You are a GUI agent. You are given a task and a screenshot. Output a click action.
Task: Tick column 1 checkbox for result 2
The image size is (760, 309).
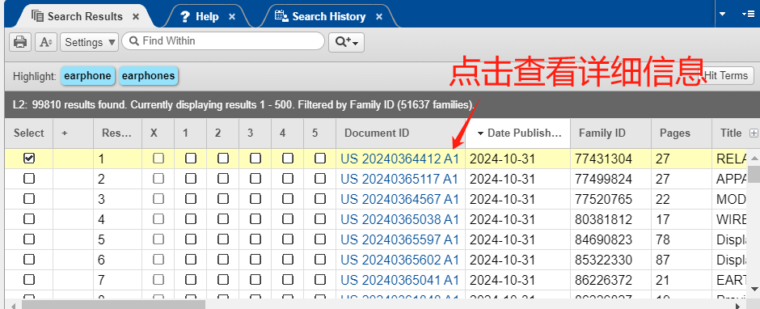tap(191, 179)
